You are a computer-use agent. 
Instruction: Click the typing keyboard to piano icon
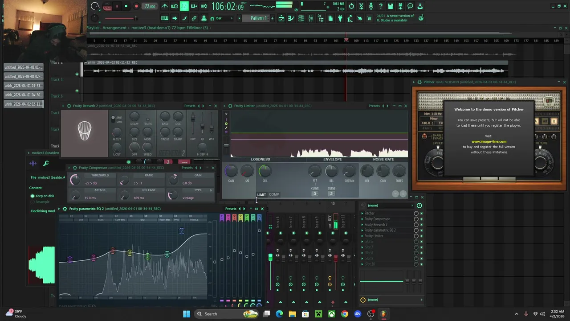(x=165, y=18)
